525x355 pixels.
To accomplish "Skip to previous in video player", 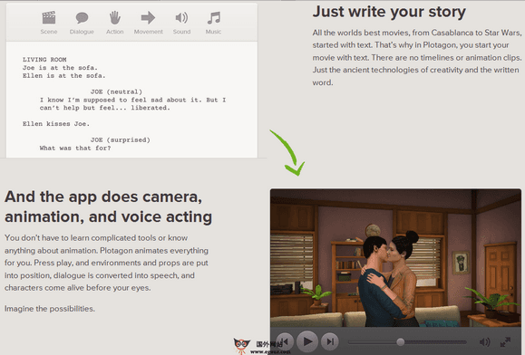I will pos(285,341).
